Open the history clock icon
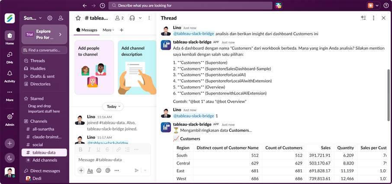This screenshot has height=184, width=392. click(102, 6)
